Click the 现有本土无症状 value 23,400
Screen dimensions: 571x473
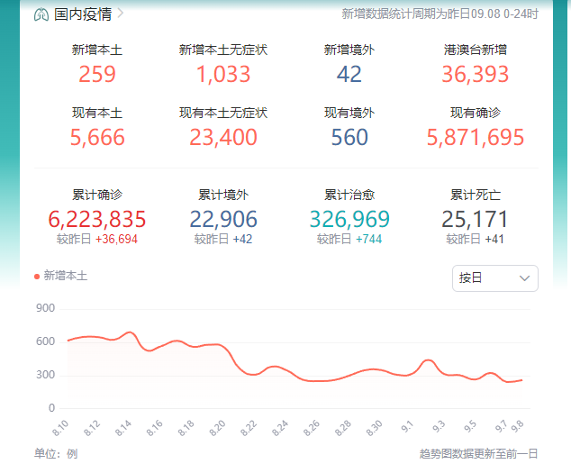[223, 137]
